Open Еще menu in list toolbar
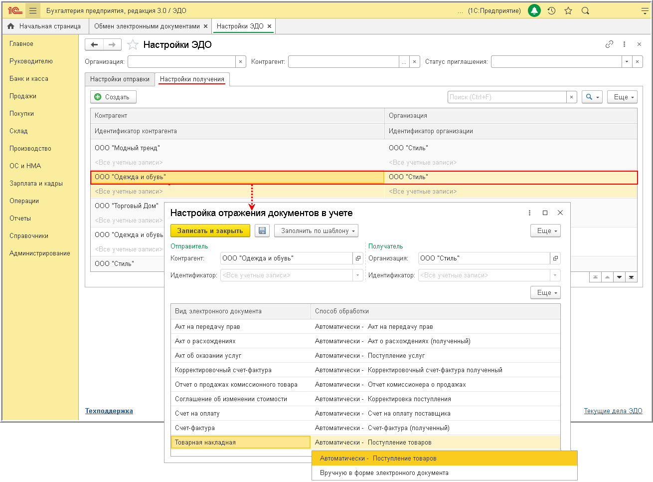The width and height of the screenshot is (653, 482). point(622,97)
